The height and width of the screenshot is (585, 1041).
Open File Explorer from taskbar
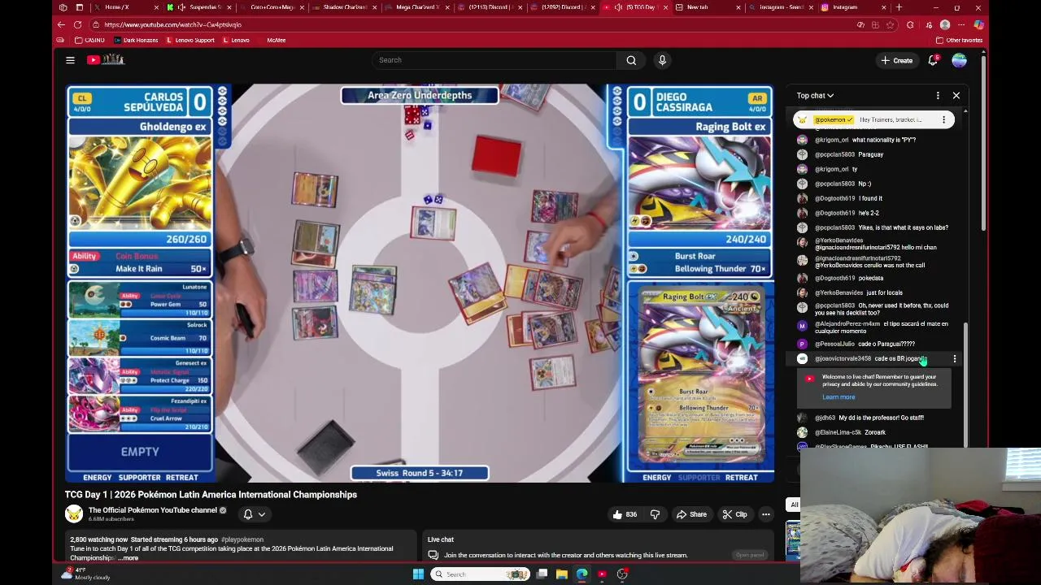[x=562, y=574]
